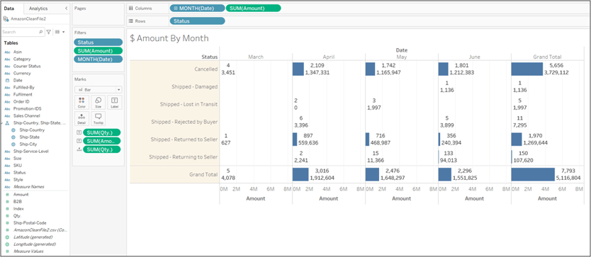Viewport: 591px width, 257px height.
Task: Open Detail mark card
Action: click(x=81, y=119)
